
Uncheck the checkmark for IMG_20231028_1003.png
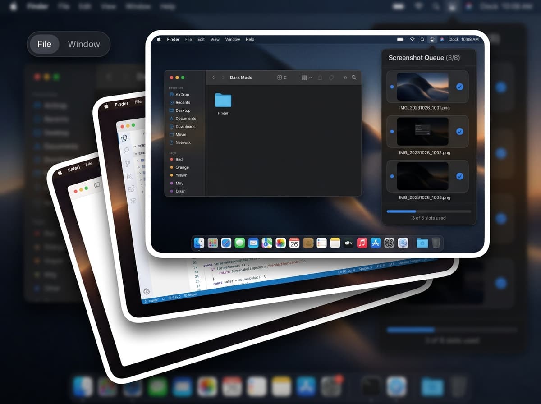(x=460, y=176)
